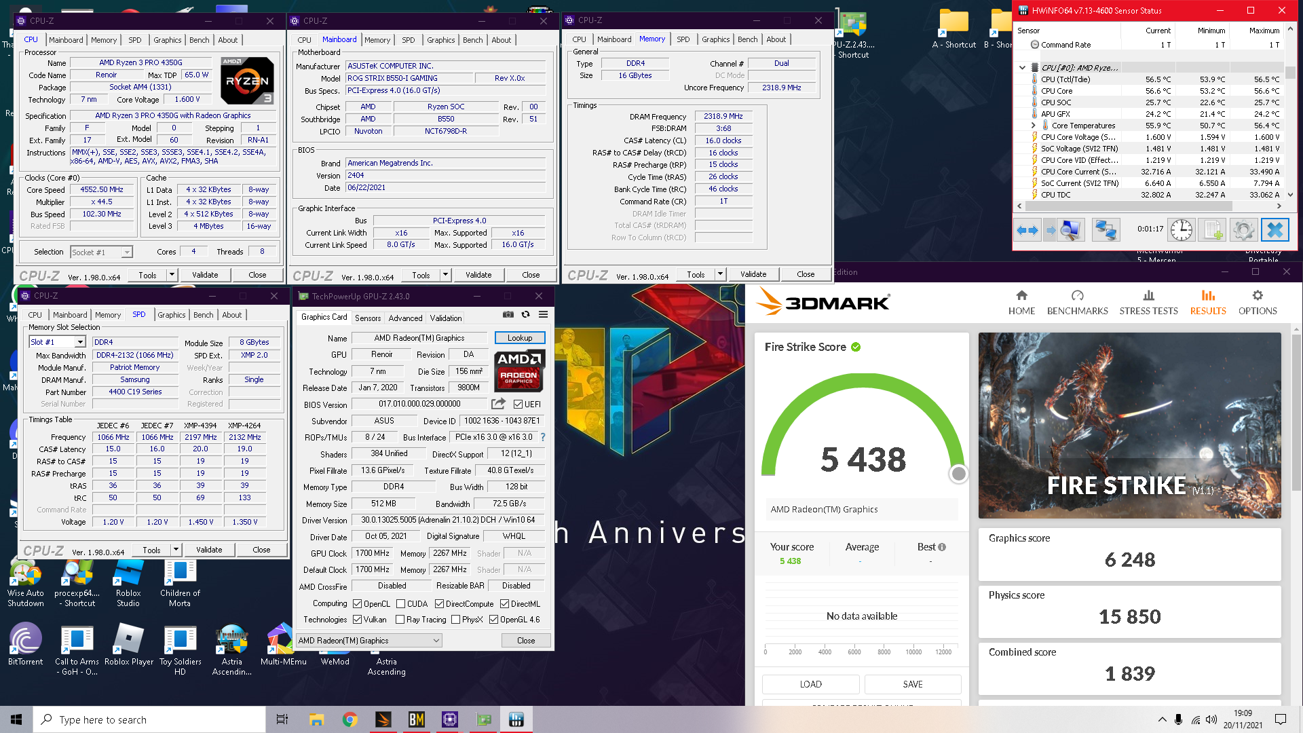Open the BitTorrent desktop icon
This screenshot has width=1303, height=733.
(25, 645)
